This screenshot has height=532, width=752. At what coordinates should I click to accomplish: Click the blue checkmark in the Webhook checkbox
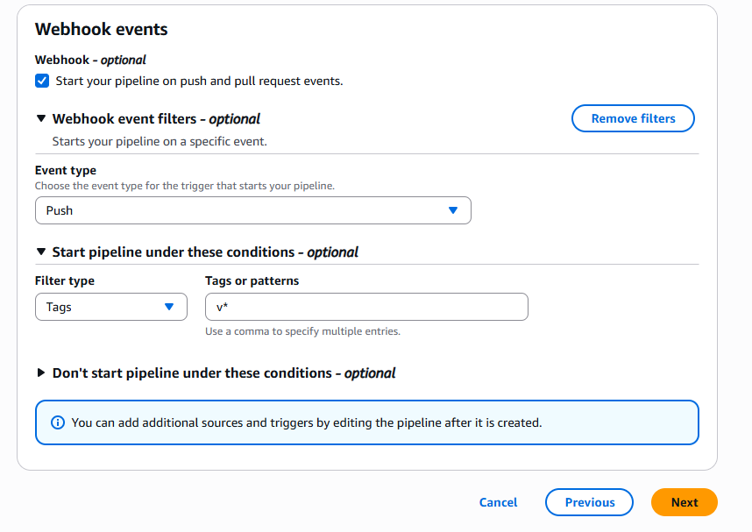click(42, 80)
